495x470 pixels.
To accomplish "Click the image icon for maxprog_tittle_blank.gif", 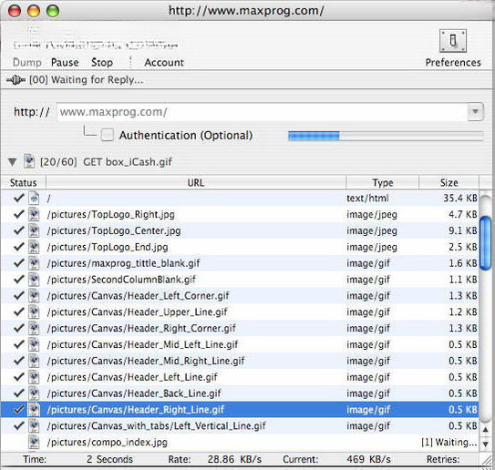I will click(x=34, y=263).
